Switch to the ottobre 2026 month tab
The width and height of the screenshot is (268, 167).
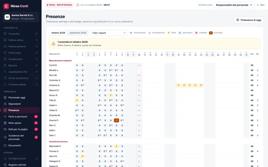coord(58,33)
